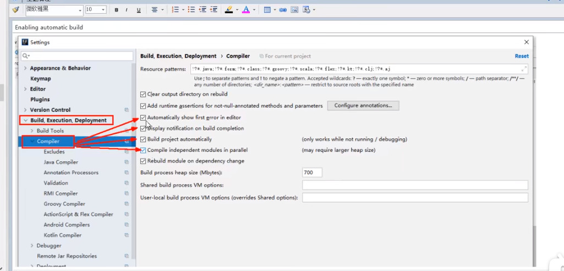Toggle Compile independent modules in parallel
Screen dimensions: 564x271
click(143, 150)
